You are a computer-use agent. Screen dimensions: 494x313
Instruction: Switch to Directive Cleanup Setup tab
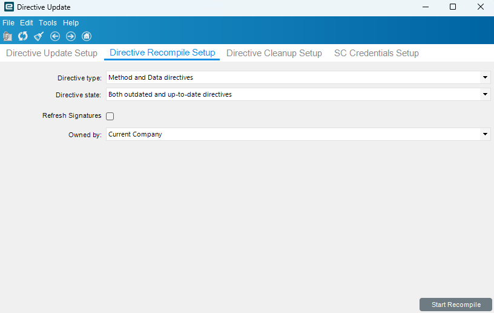274,53
